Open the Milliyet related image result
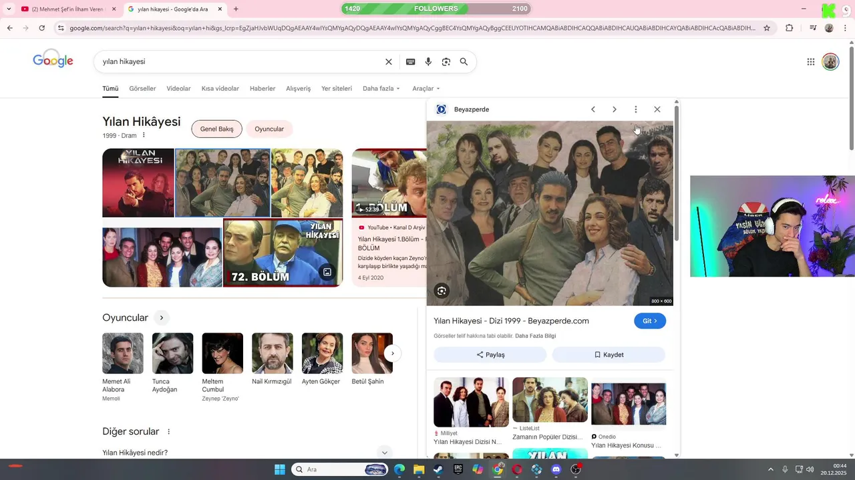Image resolution: width=855 pixels, height=480 pixels. pyautogui.click(x=471, y=411)
